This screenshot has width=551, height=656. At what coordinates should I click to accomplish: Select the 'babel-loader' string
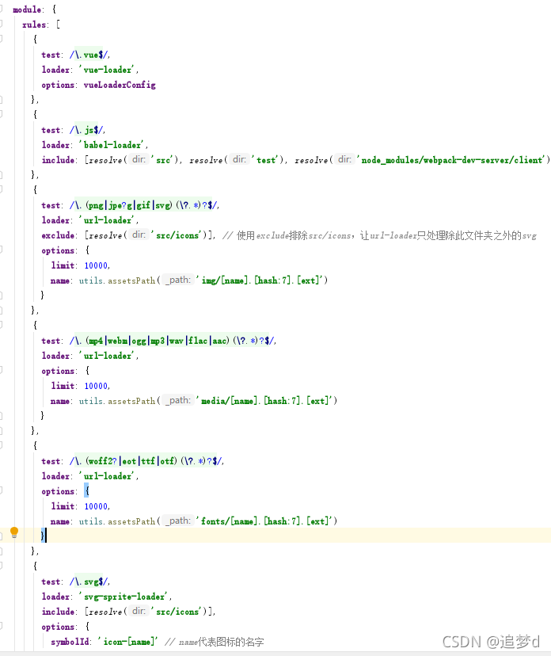(x=112, y=145)
